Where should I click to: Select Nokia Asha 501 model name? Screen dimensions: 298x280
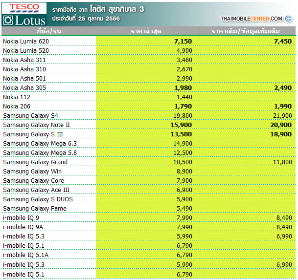24,79
